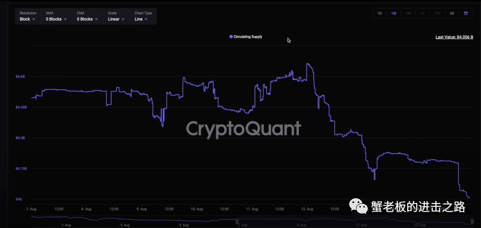The image size is (481, 228).
Task: Click the WeChat logo watermark icon
Action: tap(358, 206)
